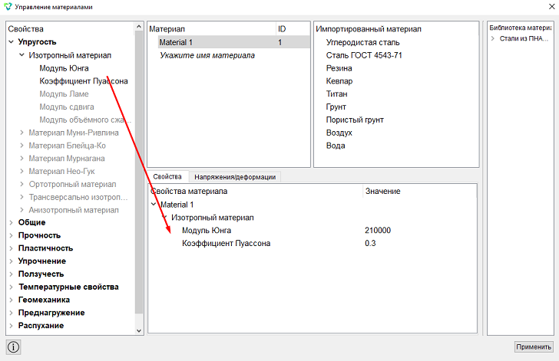Click Укажите имя материала field

(x=207, y=55)
